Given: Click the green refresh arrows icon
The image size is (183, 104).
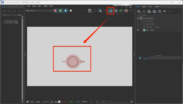Looking at the screenshot, I should (121, 11).
